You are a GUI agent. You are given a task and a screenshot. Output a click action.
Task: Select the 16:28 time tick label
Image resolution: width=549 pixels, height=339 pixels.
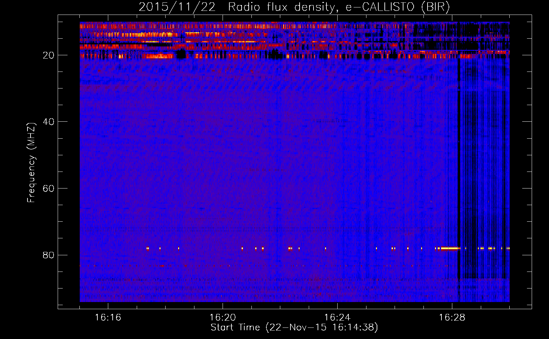pos(452,317)
